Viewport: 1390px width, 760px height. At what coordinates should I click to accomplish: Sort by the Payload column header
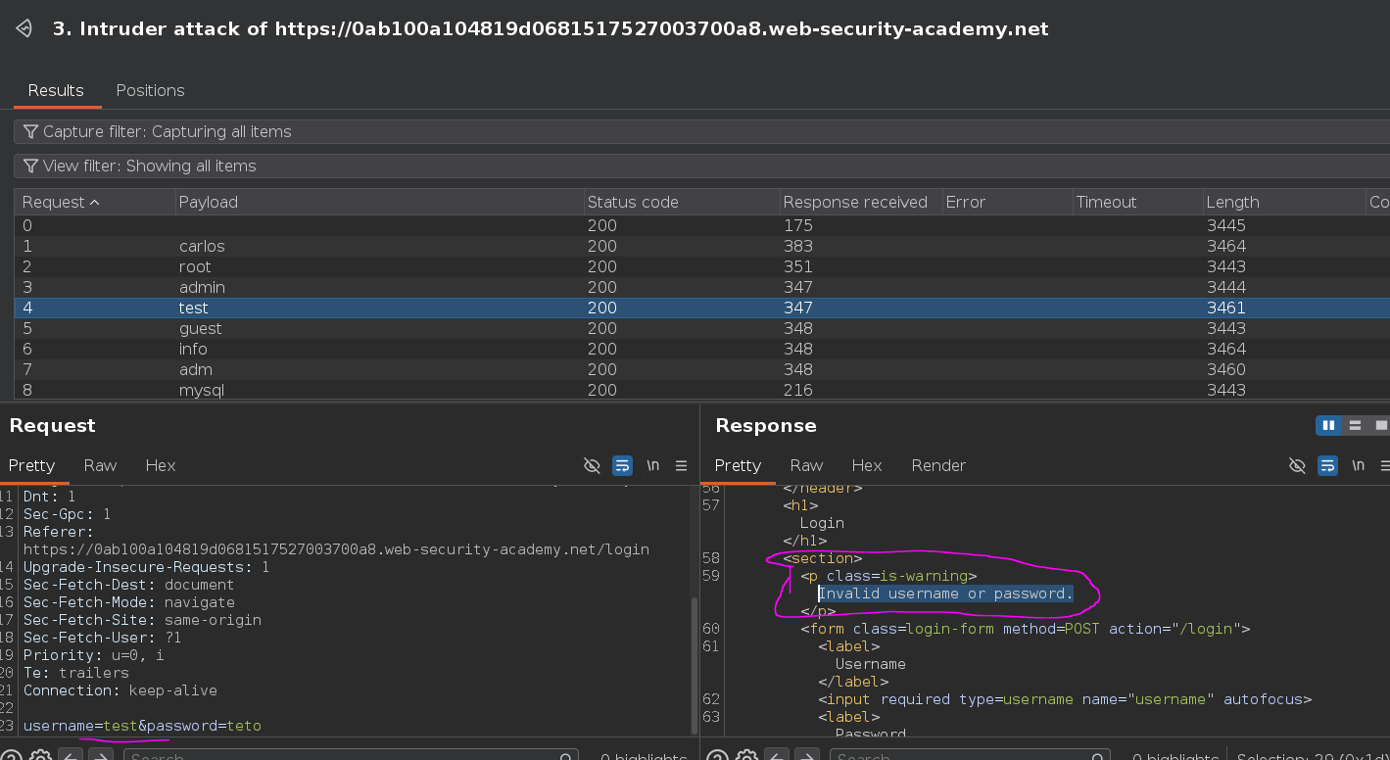(x=379, y=202)
